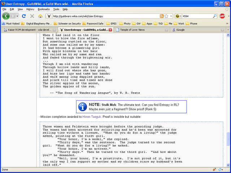
Task: Bookmark this page with the star icon
Action: point(166,16)
